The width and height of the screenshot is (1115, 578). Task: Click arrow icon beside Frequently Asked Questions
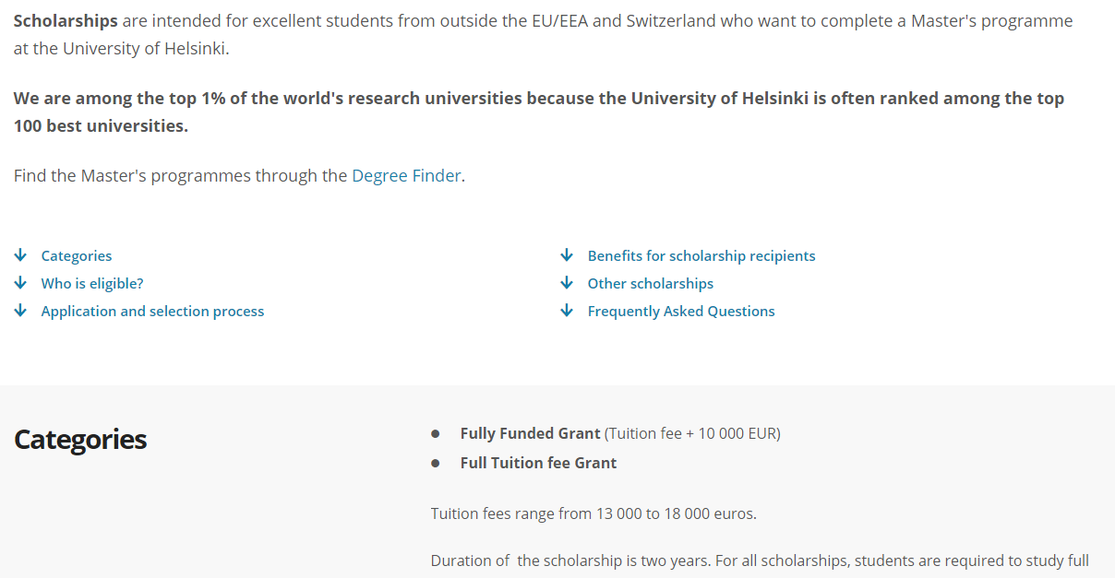567,311
